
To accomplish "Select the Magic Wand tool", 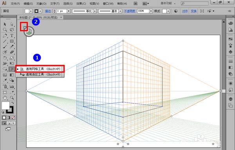I will (5, 30).
